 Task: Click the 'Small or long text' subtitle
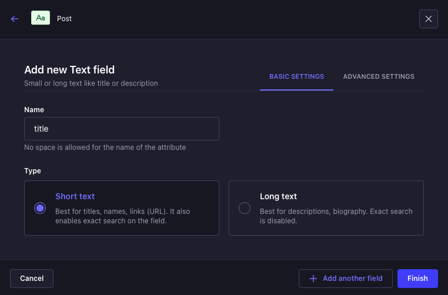tap(91, 83)
